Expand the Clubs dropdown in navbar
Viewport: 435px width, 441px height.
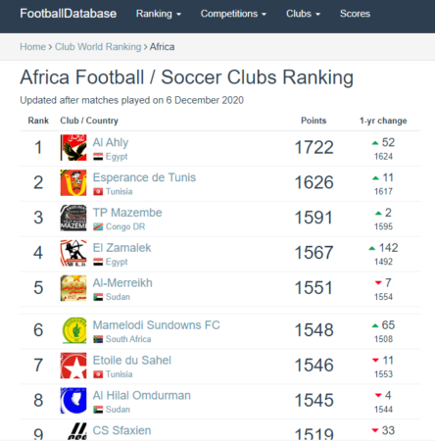click(303, 14)
